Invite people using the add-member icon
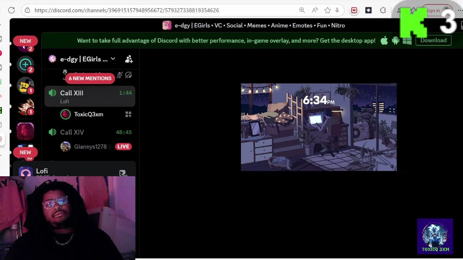Image resolution: width=463 pixels, height=260 pixels. (x=129, y=59)
